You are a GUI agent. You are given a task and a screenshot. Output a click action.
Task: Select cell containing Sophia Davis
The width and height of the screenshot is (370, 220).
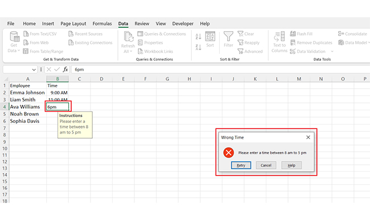click(28, 121)
